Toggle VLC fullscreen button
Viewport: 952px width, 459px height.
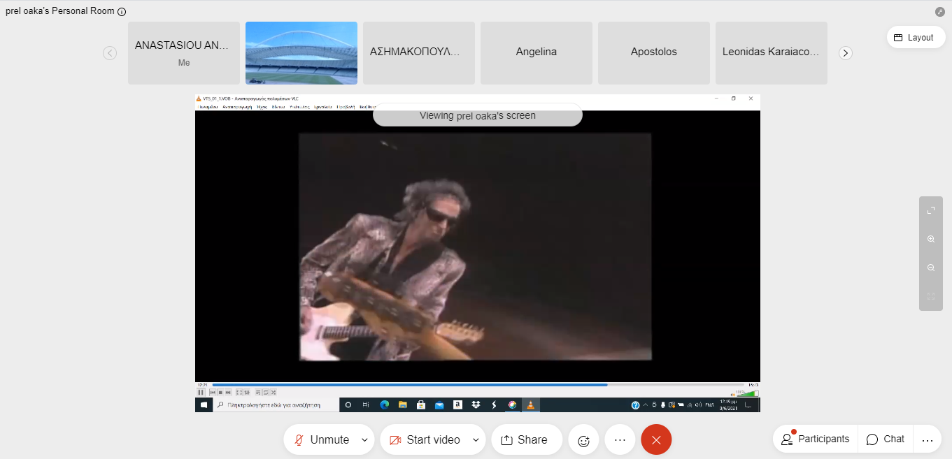239,393
